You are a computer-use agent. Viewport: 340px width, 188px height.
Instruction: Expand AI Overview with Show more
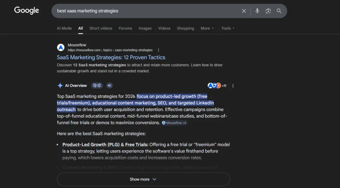coord(143,179)
